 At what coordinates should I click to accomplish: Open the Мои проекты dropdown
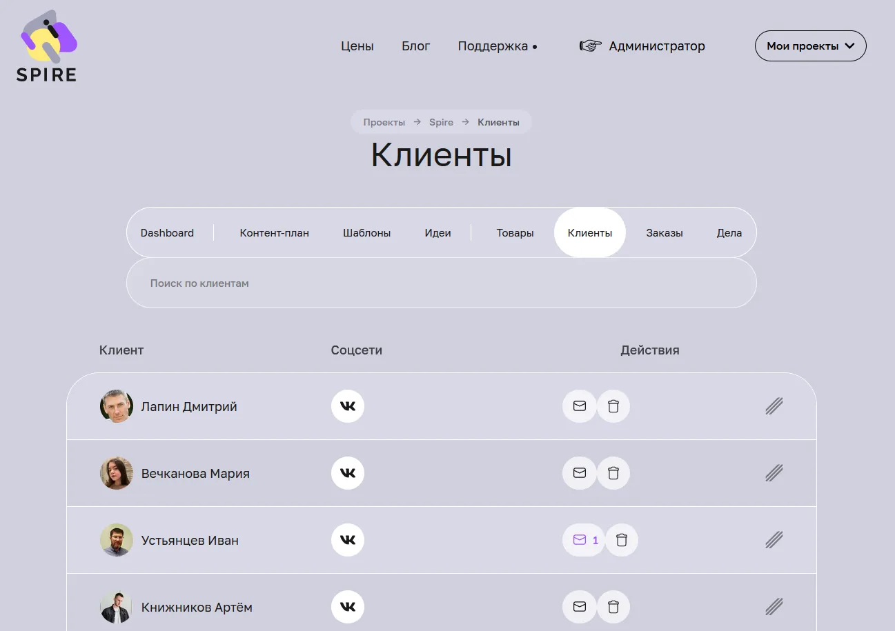click(x=810, y=46)
